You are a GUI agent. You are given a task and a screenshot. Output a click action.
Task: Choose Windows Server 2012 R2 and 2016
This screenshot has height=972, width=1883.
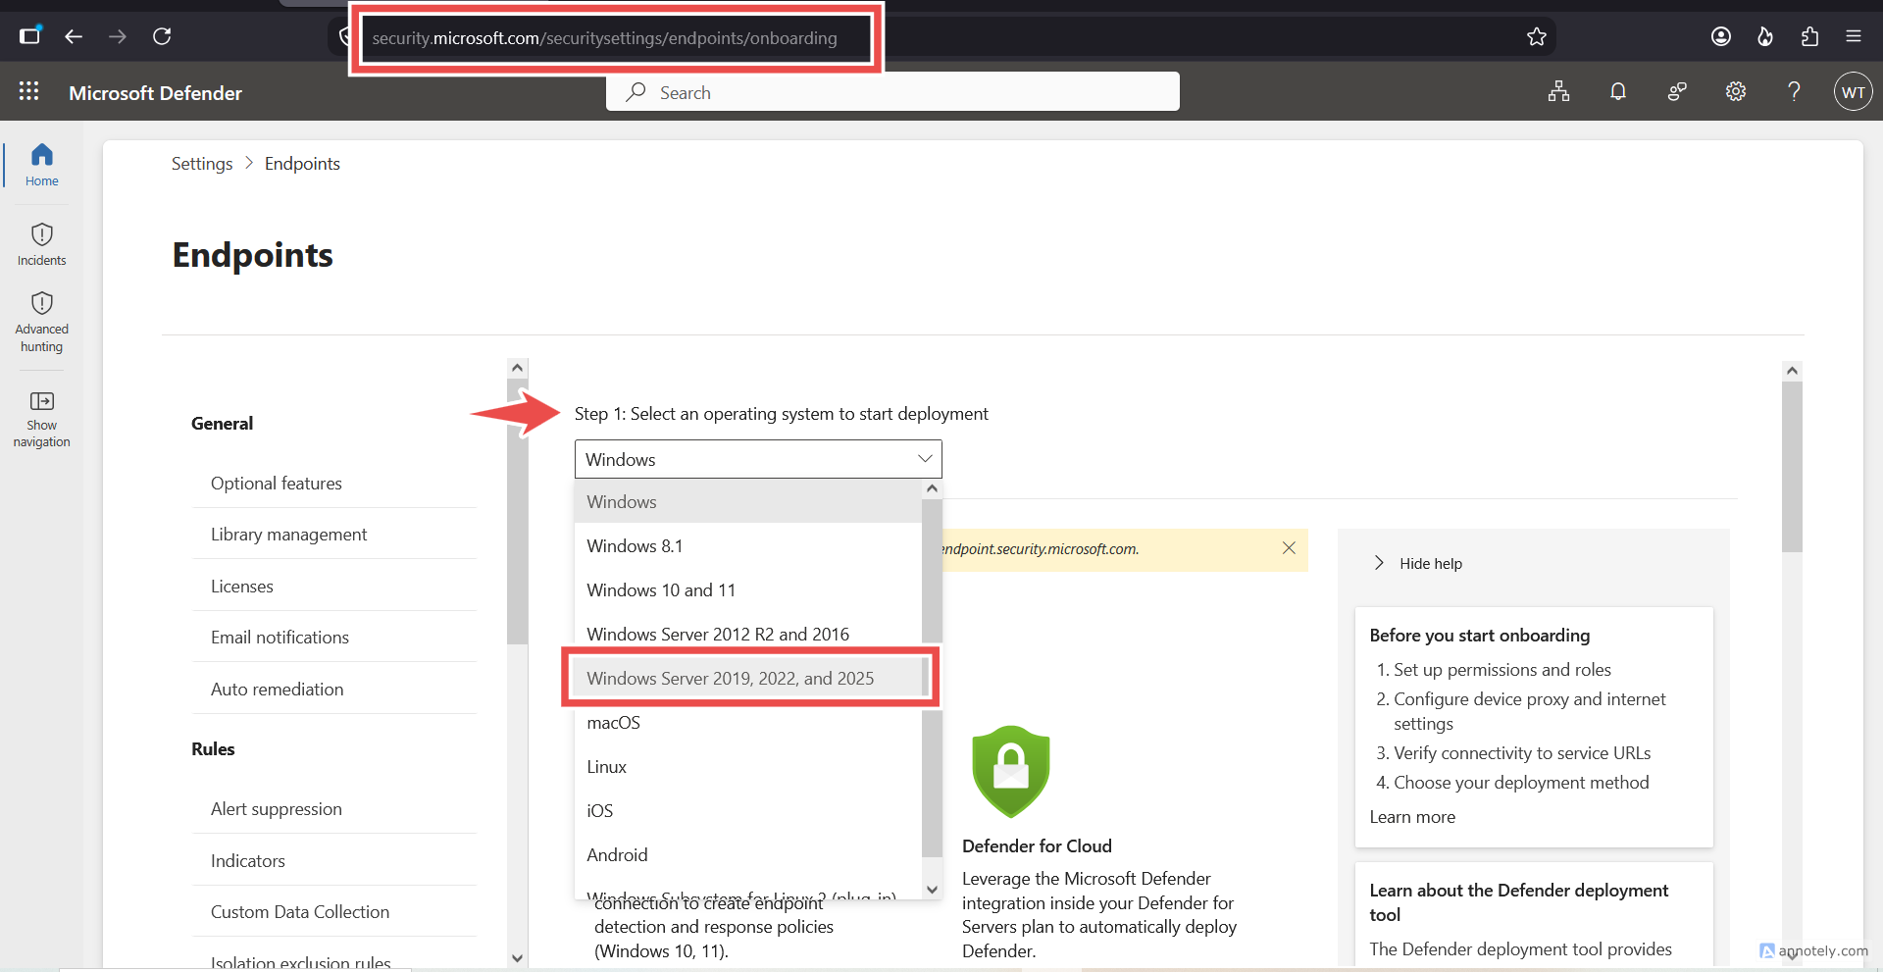point(748,634)
